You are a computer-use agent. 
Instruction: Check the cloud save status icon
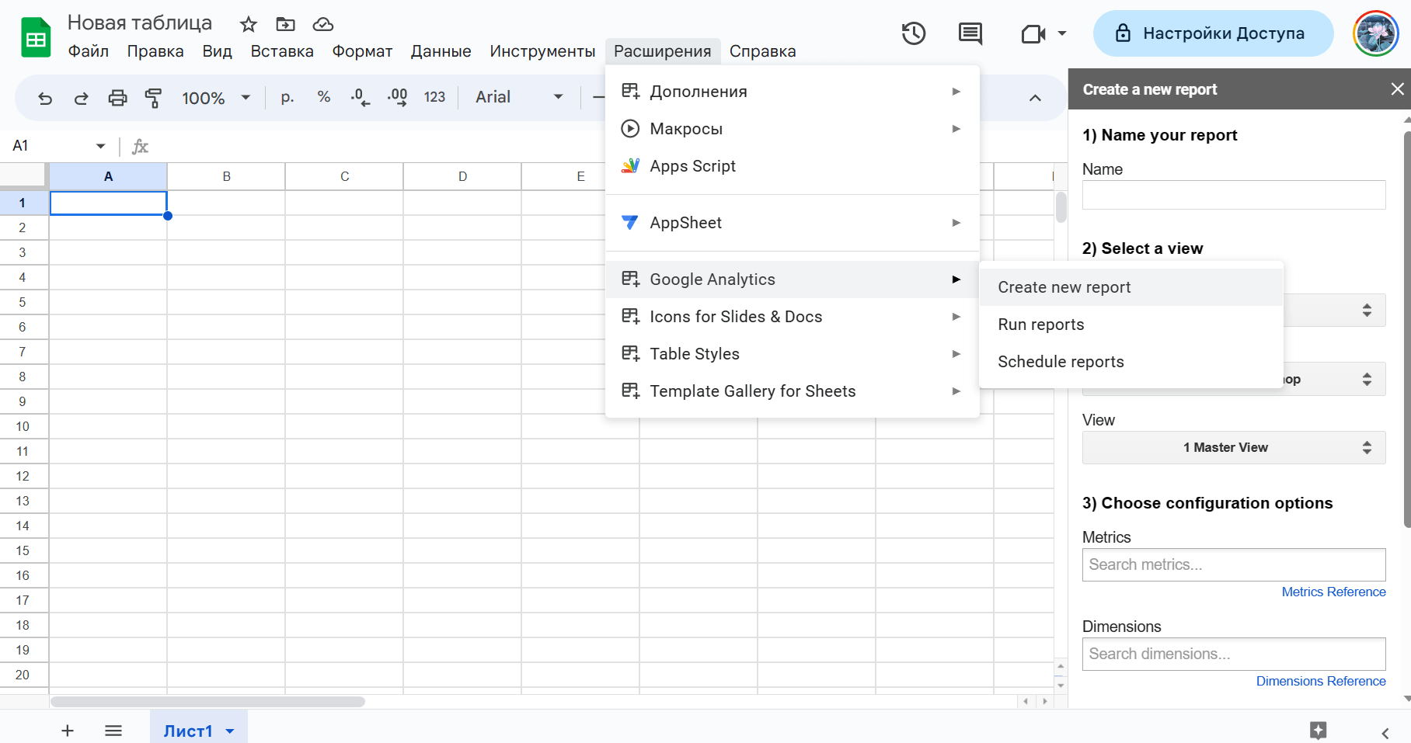click(x=323, y=24)
